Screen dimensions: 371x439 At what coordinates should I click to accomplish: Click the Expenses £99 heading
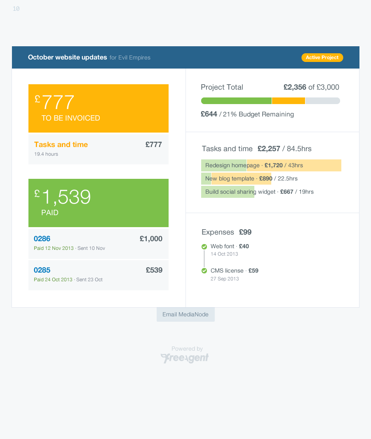[226, 232]
